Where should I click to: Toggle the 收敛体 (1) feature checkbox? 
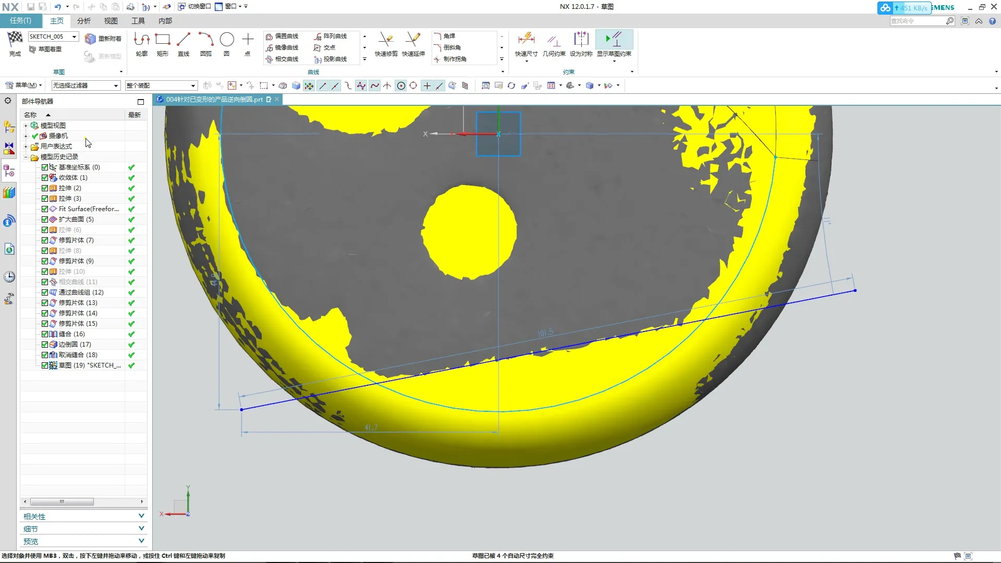(x=45, y=178)
